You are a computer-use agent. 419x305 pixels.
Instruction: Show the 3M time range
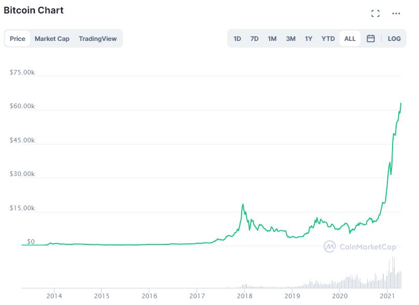click(x=290, y=38)
